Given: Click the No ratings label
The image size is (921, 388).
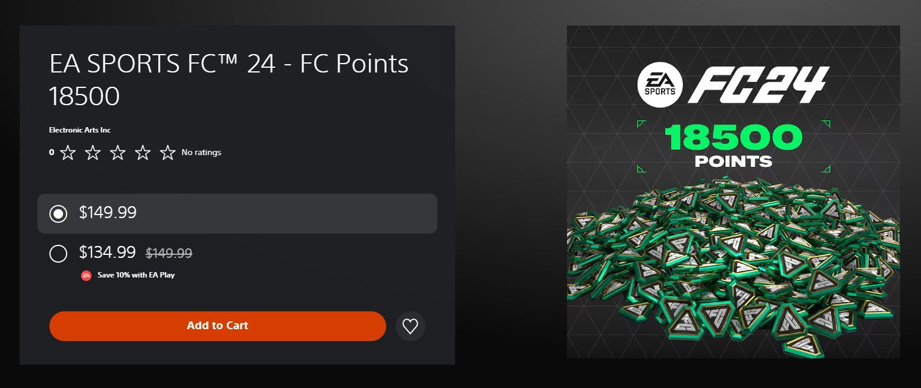Looking at the screenshot, I should point(201,153).
